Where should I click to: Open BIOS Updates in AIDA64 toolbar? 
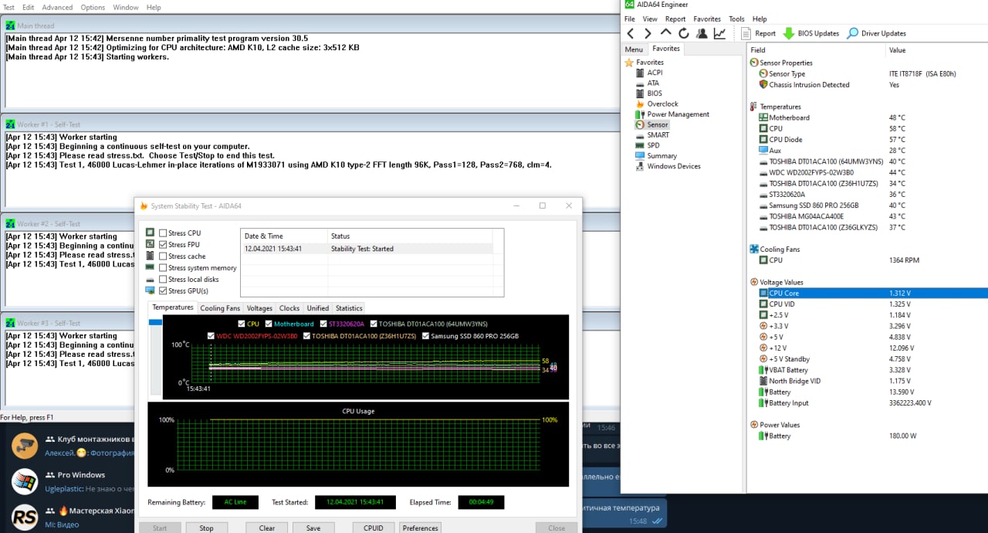pos(811,33)
